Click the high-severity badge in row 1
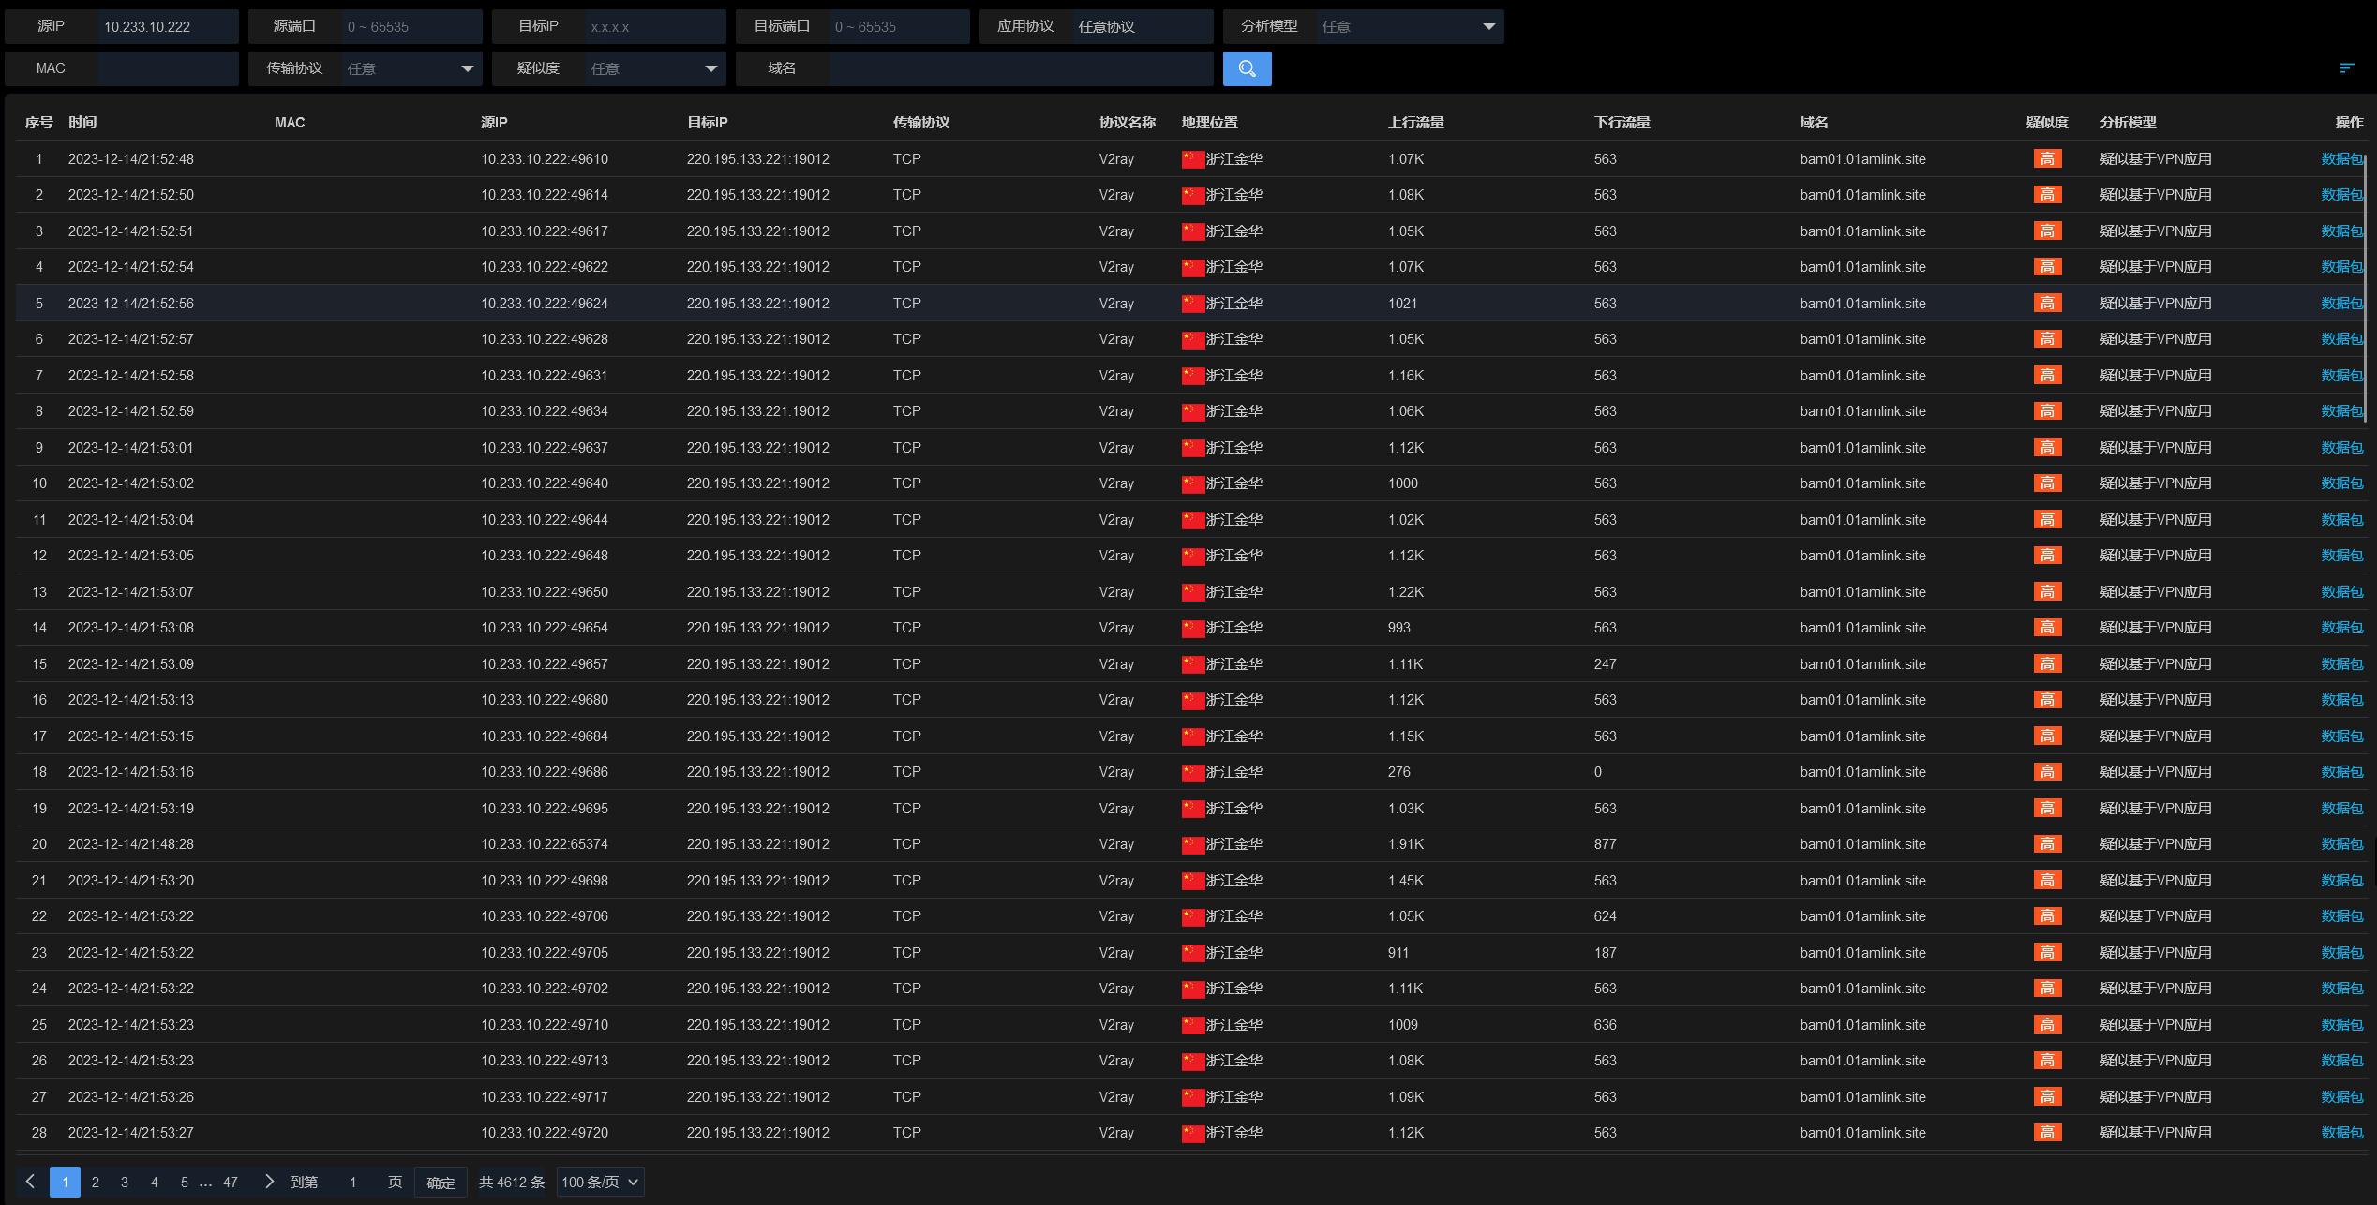The image size is (2377, 1205). pyautogui.click(x=2046, y=159)
